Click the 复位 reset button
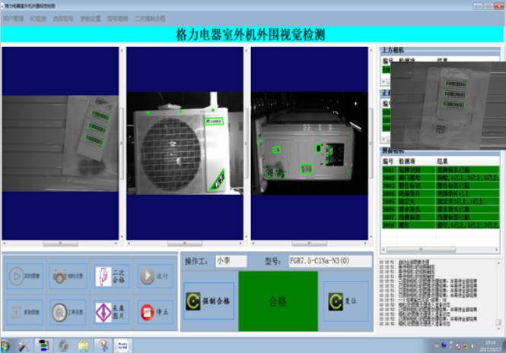This screenshot has height=353, width=506. (345, 301)
